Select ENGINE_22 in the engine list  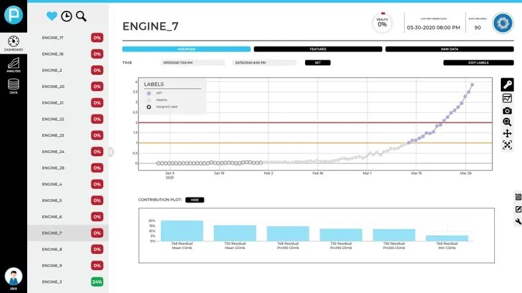pyautogui.click(x=68, y=119)
